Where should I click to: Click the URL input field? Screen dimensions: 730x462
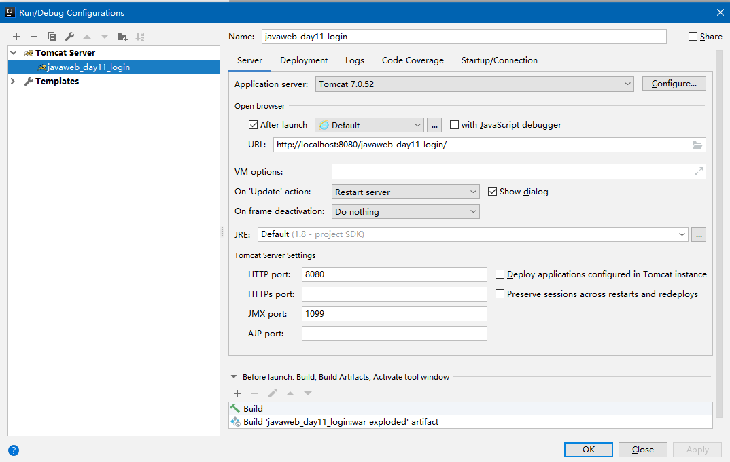[489, 145]
